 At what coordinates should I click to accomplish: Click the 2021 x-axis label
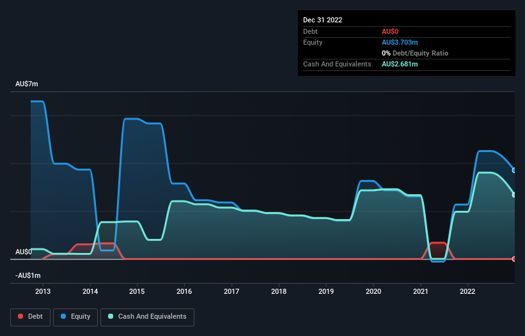pos(421,291)
